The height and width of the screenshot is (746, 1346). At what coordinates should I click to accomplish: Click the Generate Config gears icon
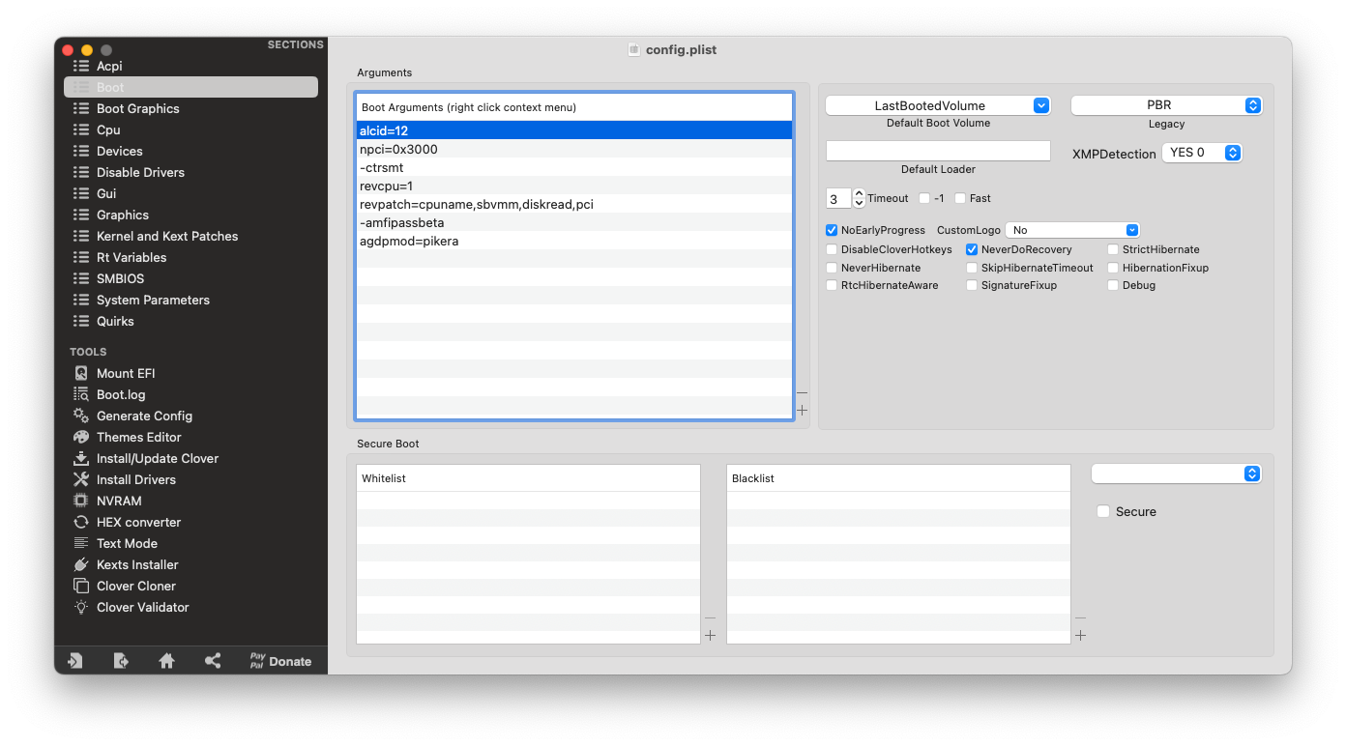tap(81, 416)
